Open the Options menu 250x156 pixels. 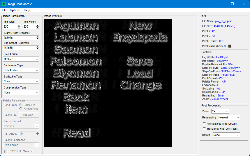pyautogui.click(x=15, y=10)
